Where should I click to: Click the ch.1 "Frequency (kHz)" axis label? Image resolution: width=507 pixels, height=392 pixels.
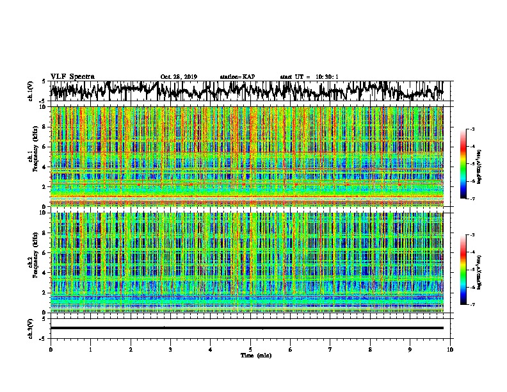(x=36, y=149)
